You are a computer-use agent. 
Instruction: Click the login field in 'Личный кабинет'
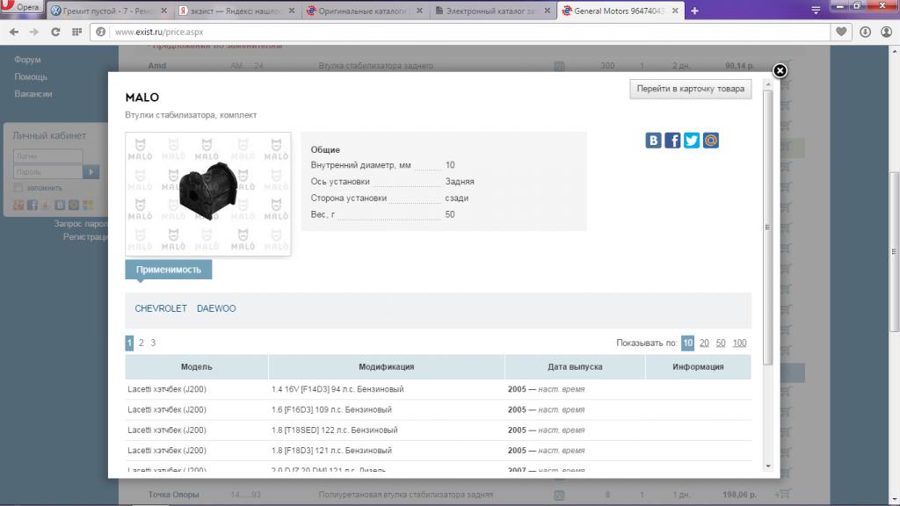tap(47, 156)
